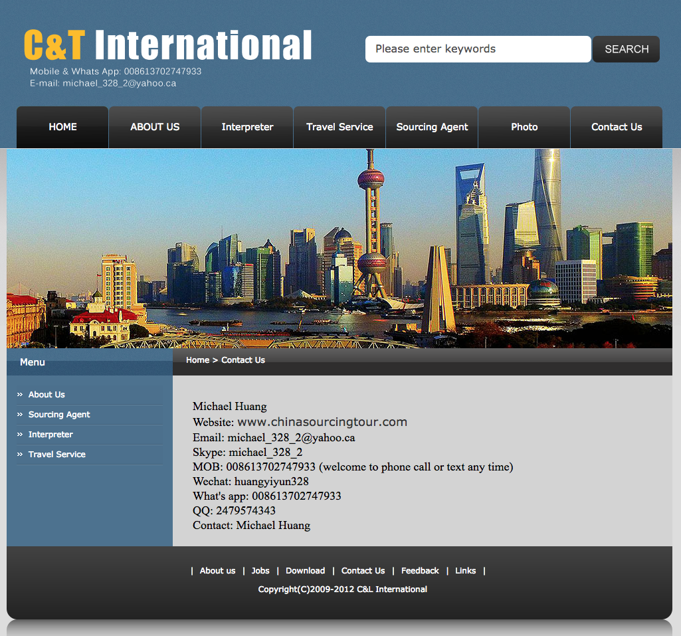
Task: Go to ABOUT US in navigation bar
Action: (155, 127)
